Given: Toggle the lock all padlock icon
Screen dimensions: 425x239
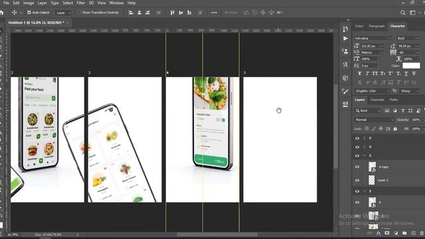Looking at the screenshot, I should point(395,129).
